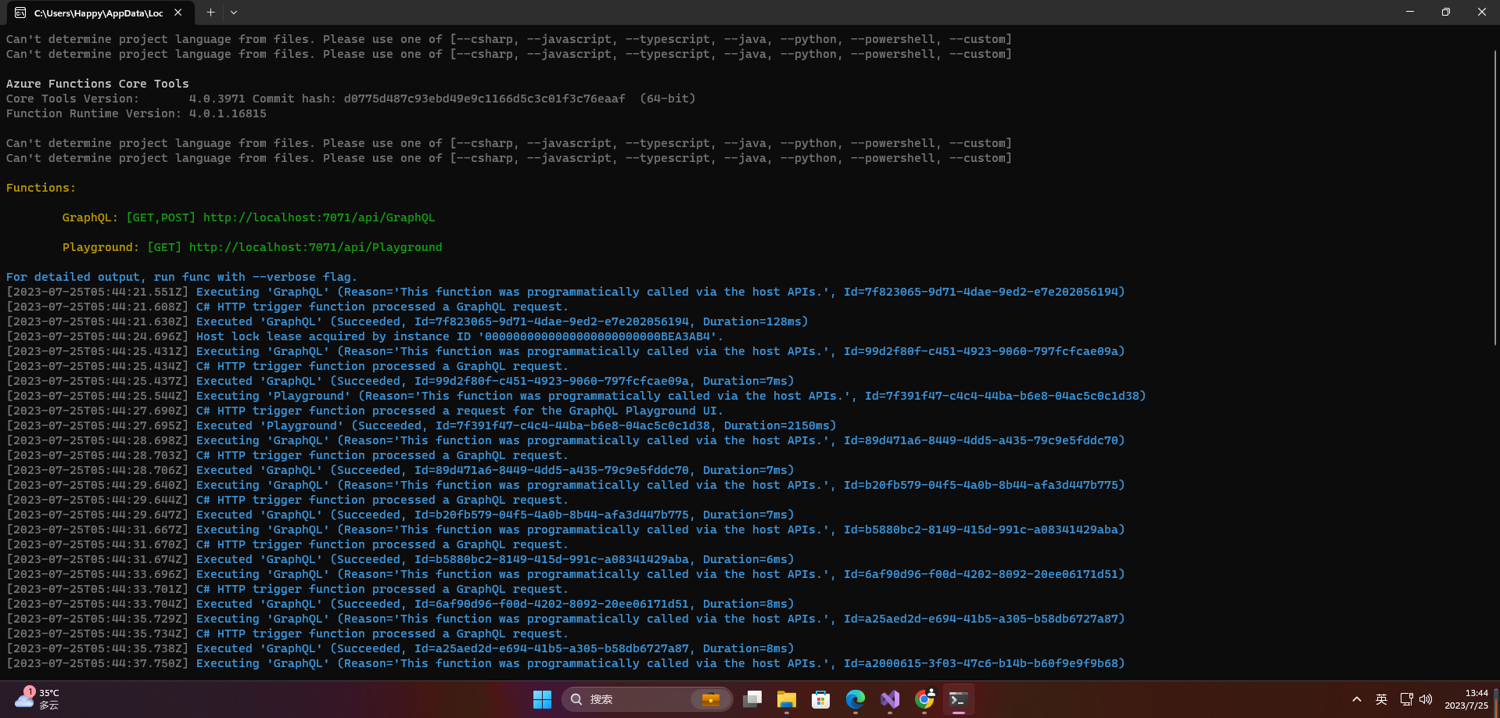Open Task View from the taskbar
The height and width of the screenshot is (718, 1500).
(752, 699)
